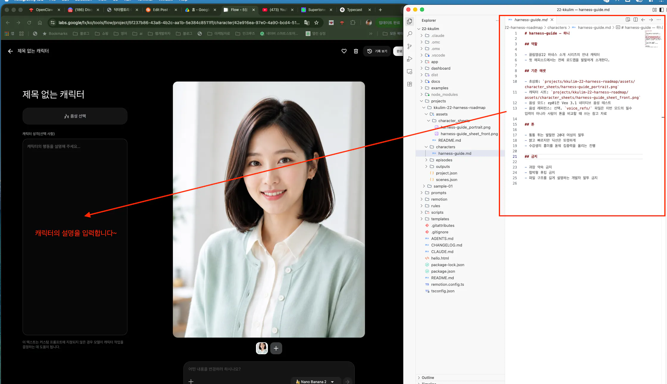Open harness-guide_sheet_front.png in explorer

coord(469,134)
